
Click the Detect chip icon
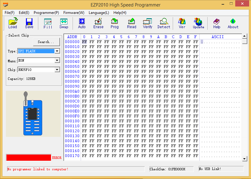[164, 24]
